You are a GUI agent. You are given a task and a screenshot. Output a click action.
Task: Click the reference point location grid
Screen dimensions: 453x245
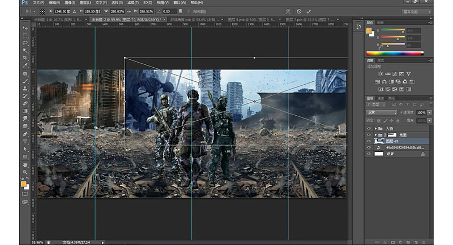(42, 11)
